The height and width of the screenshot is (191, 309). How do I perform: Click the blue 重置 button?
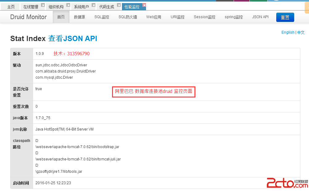(285, 17)
